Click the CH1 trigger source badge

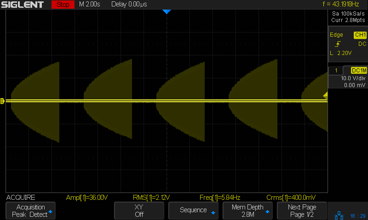[360, 35]
